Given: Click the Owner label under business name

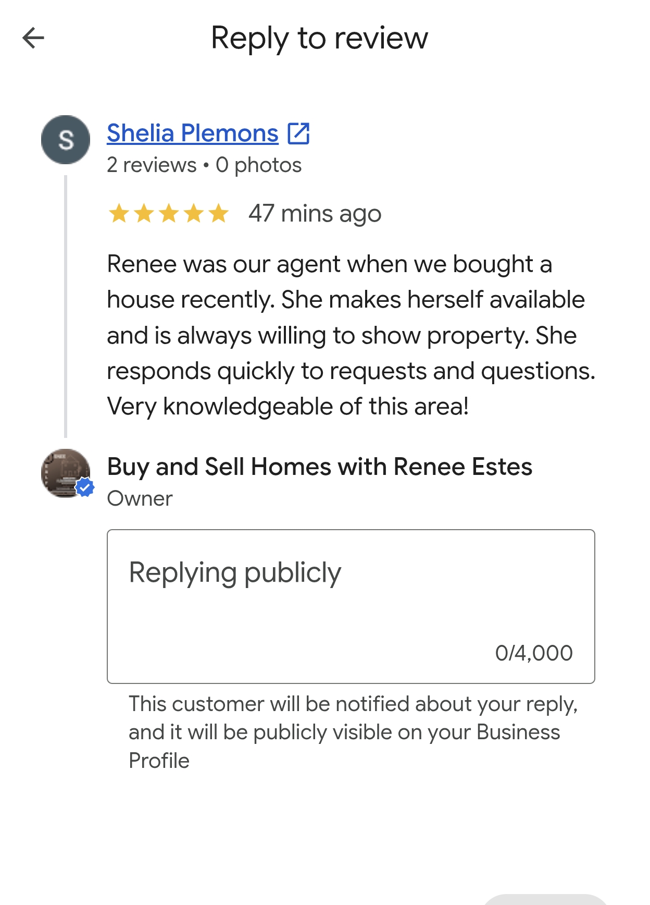Looking at the screenshot, I should (140, 499).
